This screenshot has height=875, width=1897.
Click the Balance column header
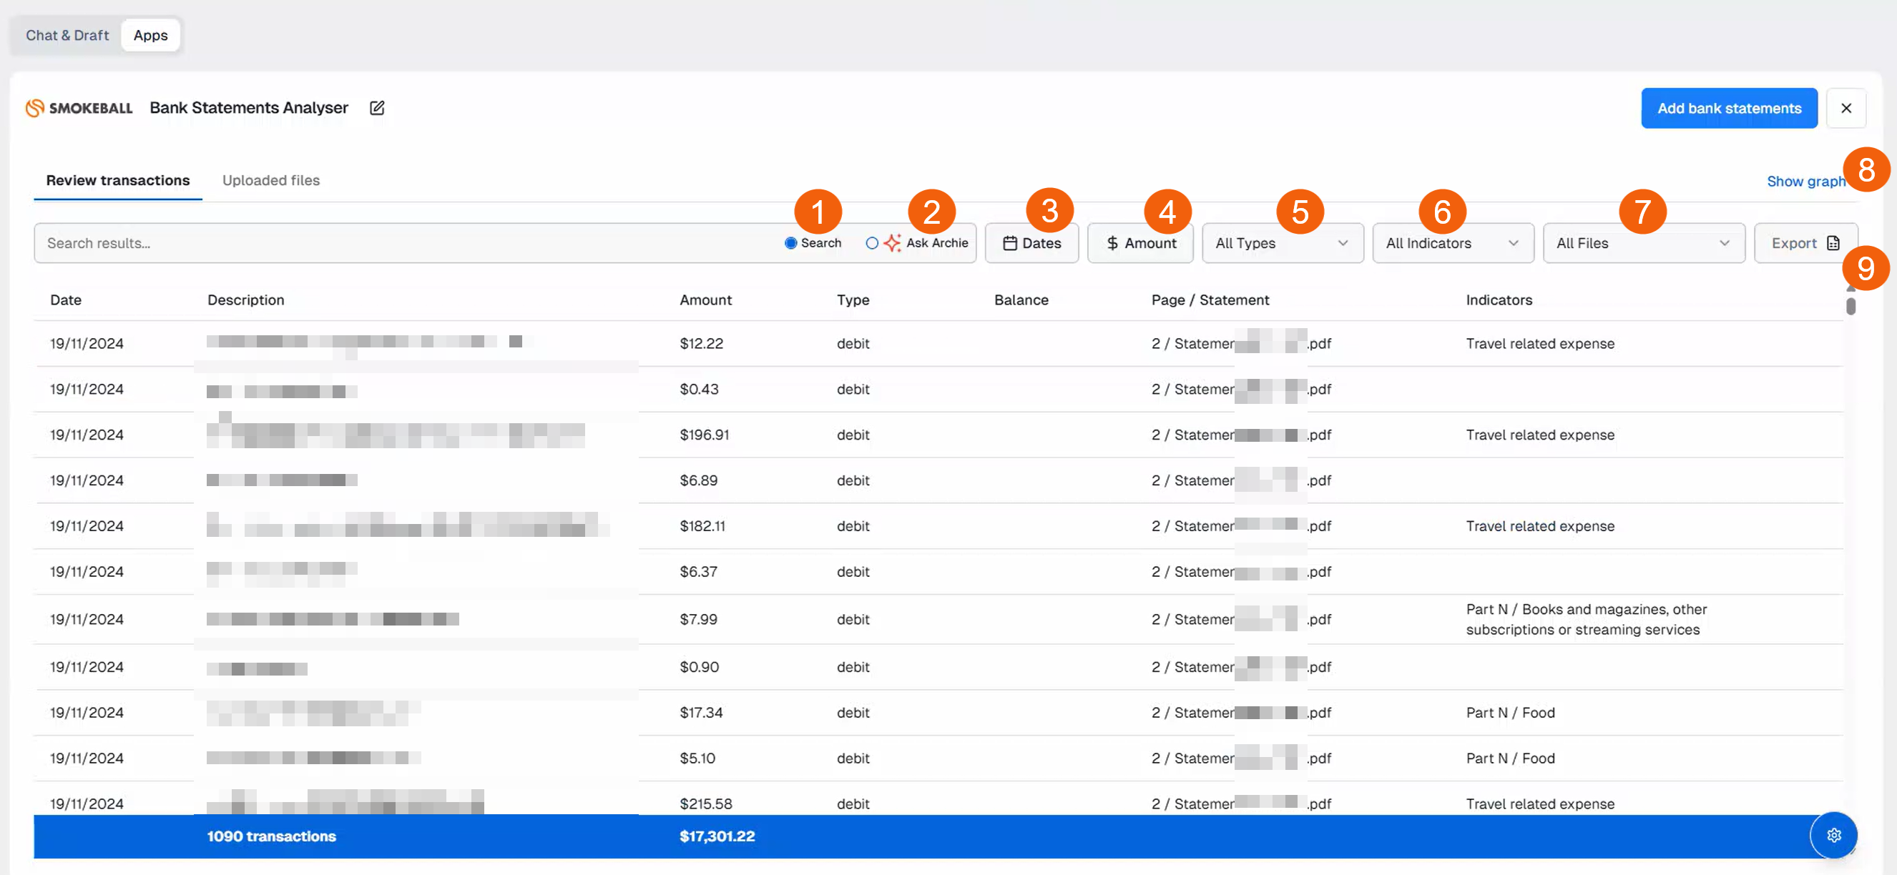(1021, 300)
